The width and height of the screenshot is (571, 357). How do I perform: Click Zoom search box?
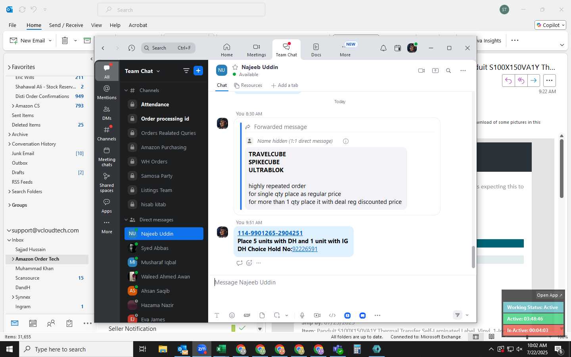pos(168,48)
